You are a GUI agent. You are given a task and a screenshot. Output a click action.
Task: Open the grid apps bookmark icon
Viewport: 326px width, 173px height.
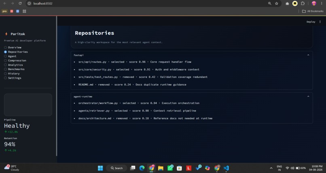[x=24, y=11]
